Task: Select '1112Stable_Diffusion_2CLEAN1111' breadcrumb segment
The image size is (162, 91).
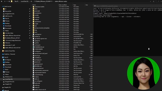Action: tap(43, 2)
